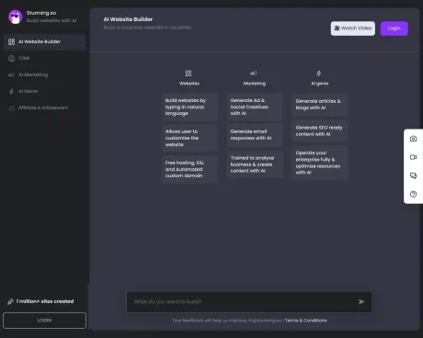423x338 pixels.
Task: Select Affiliate & Influencers in the sidebar
Action: (45, 107)
